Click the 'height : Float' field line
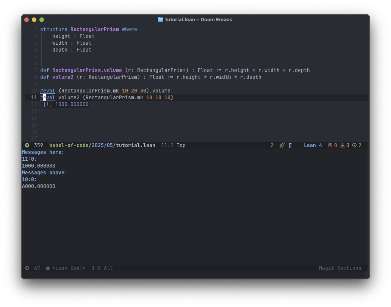Screen dimensions: 391x307 74,36
